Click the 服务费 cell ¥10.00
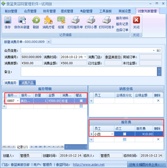The image size is (167, 168). (x=144, y=134)
